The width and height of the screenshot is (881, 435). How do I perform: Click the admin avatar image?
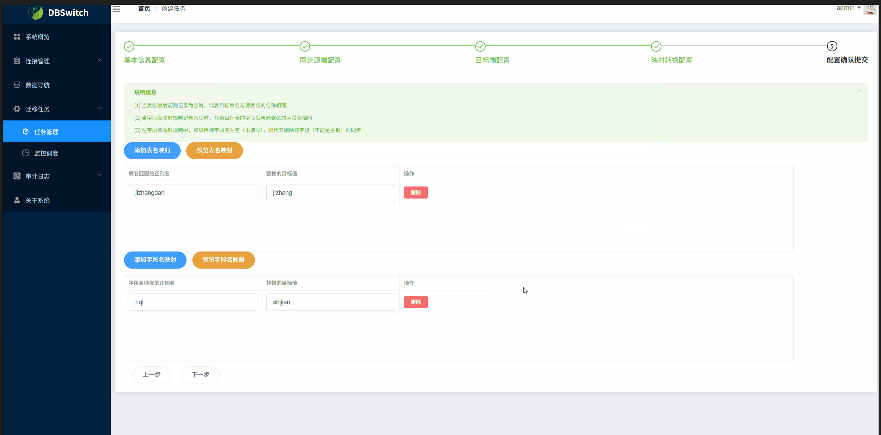[x=870, y=9]
